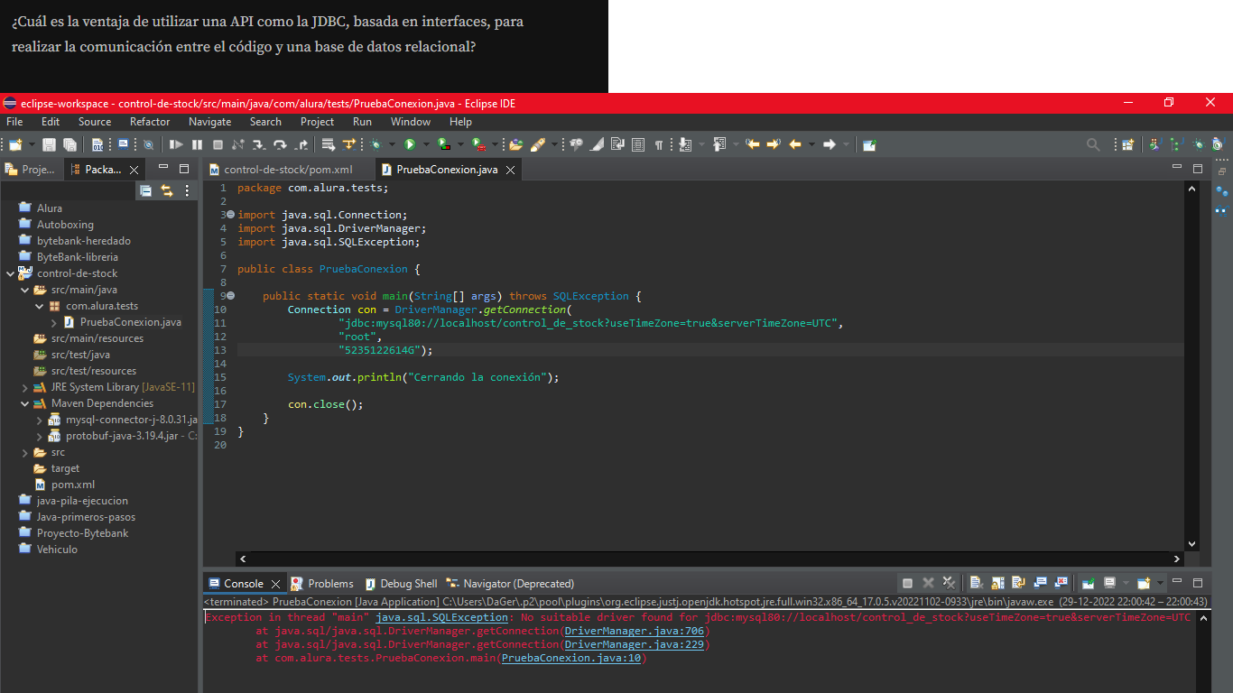Screen dimensions: 1233x693
Task: Click the Debug bug icon in toolbar
Action: pyautogui.click(x=375, y=144)
